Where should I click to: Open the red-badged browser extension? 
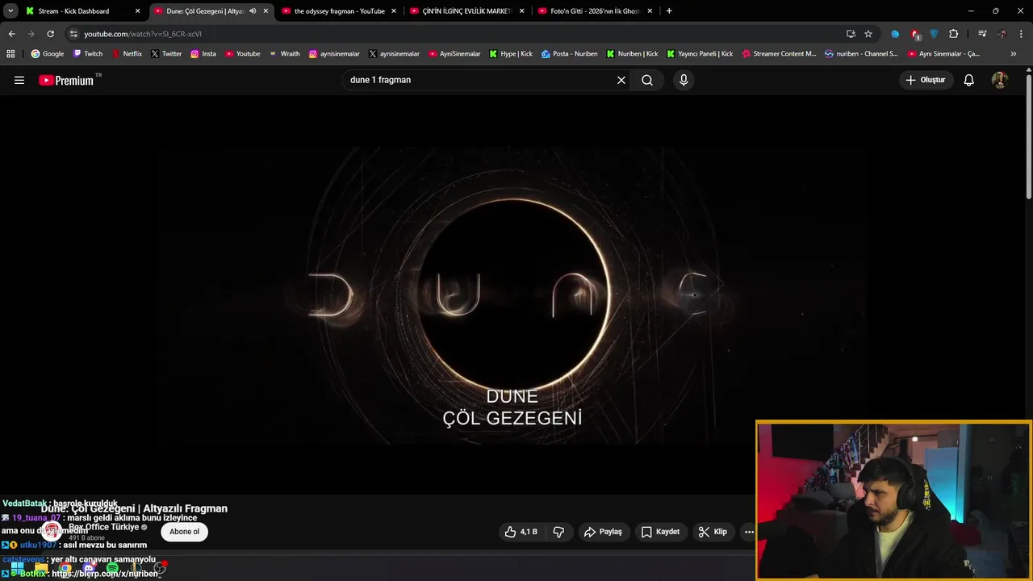[x=915, y=34]
